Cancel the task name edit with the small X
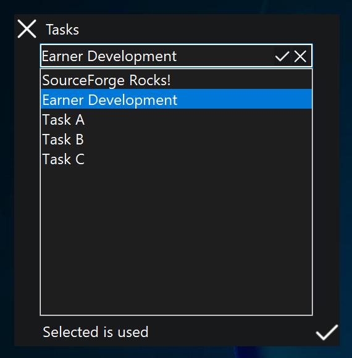The height and width of the screenshot is (358, 352). [x=300, y=56]
